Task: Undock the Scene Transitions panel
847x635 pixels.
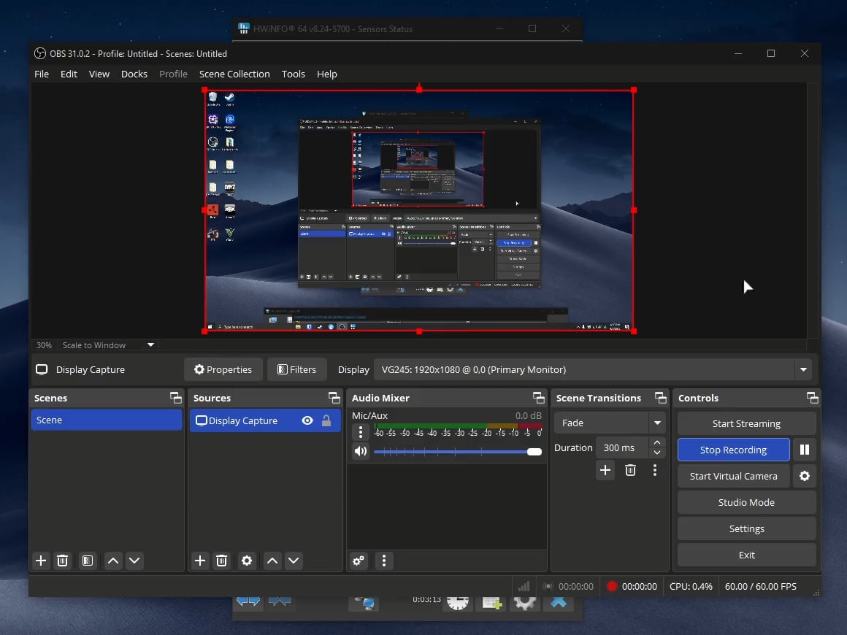Action: (x=661, y=398)
